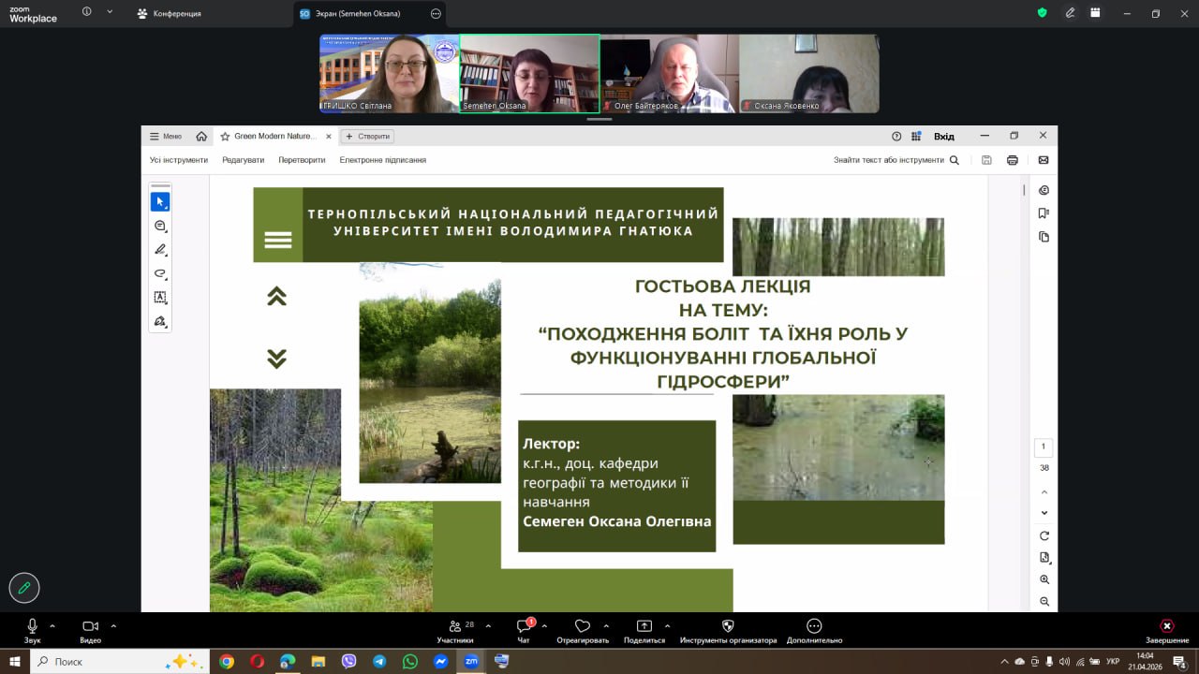
Task: Click the green encryption shield icon
Action: point(1042,13)
